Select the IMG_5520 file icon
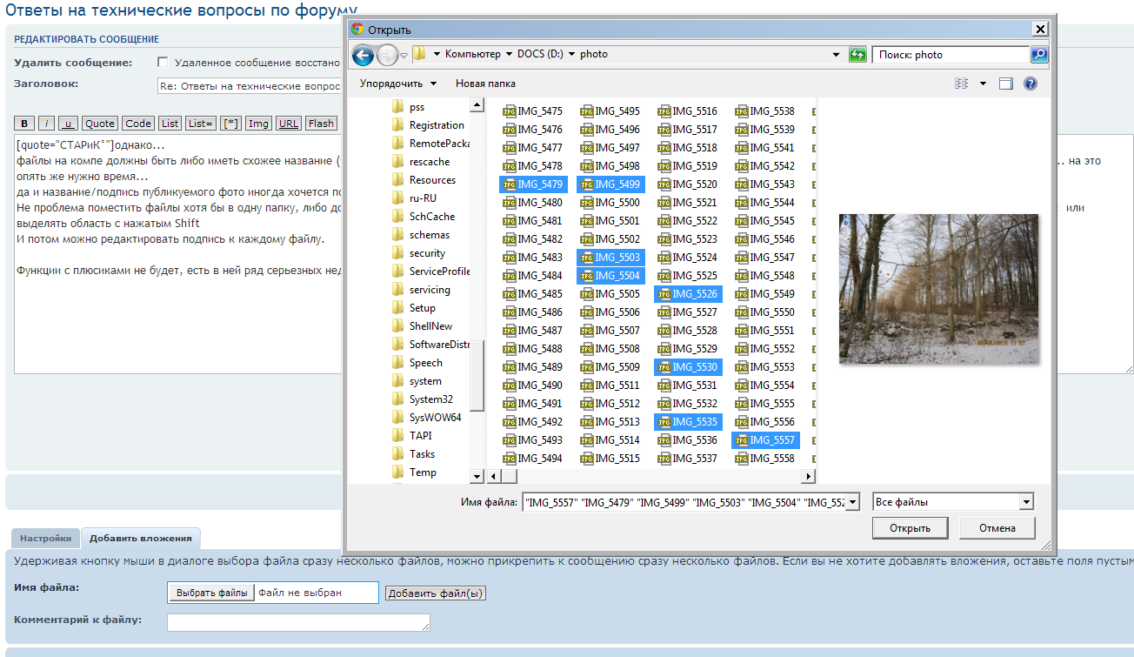 [664, 184]
